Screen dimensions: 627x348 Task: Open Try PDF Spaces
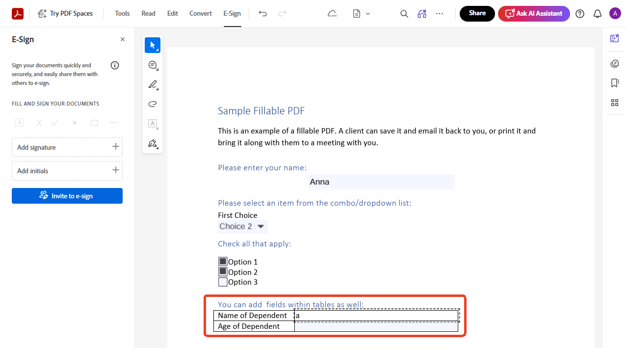(x=65, y=13)
